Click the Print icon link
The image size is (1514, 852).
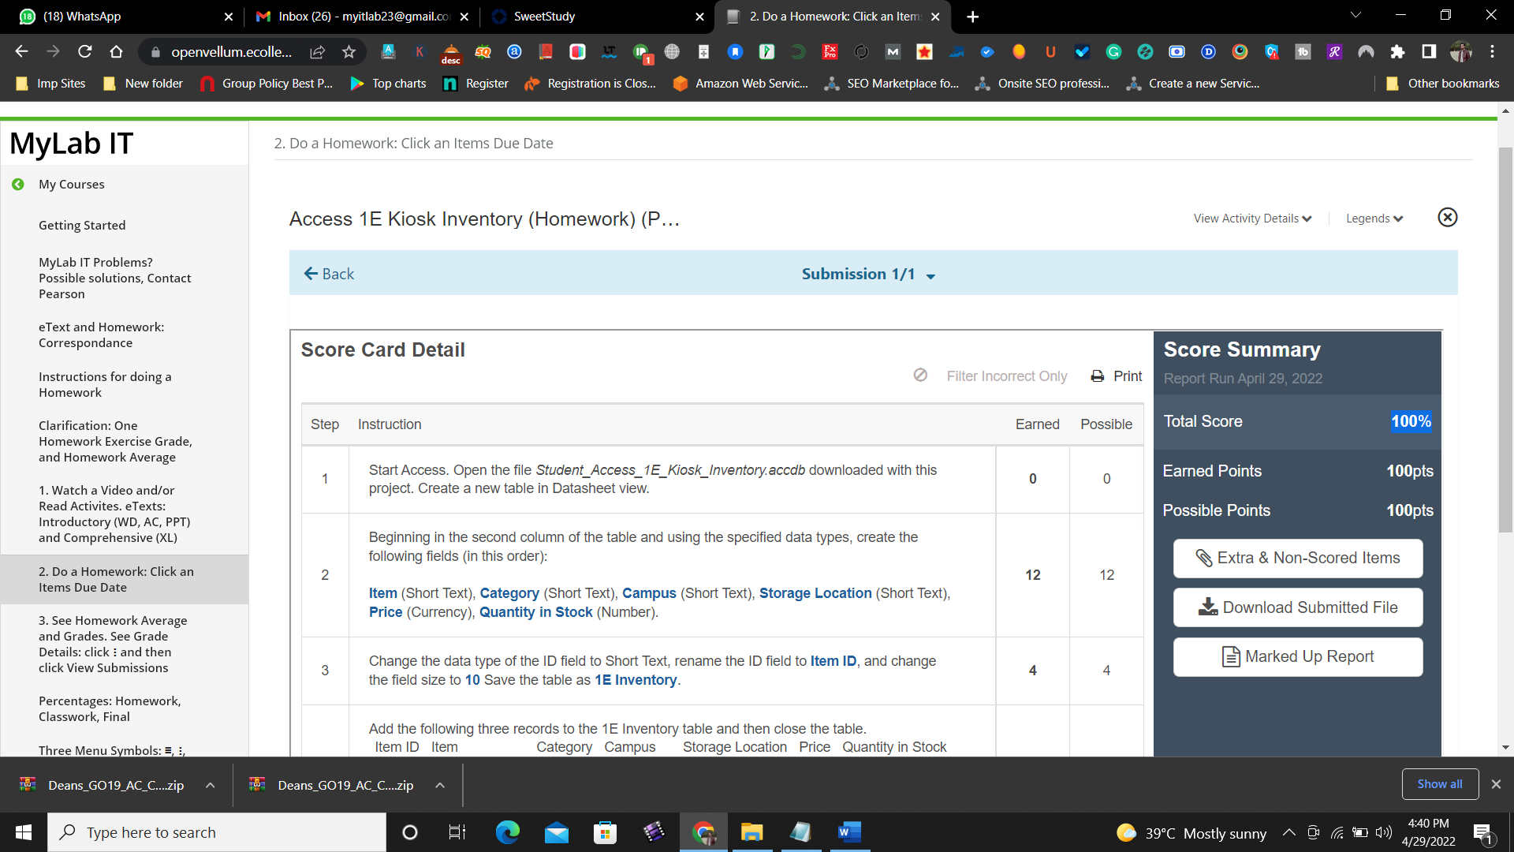click(1116, 376)
